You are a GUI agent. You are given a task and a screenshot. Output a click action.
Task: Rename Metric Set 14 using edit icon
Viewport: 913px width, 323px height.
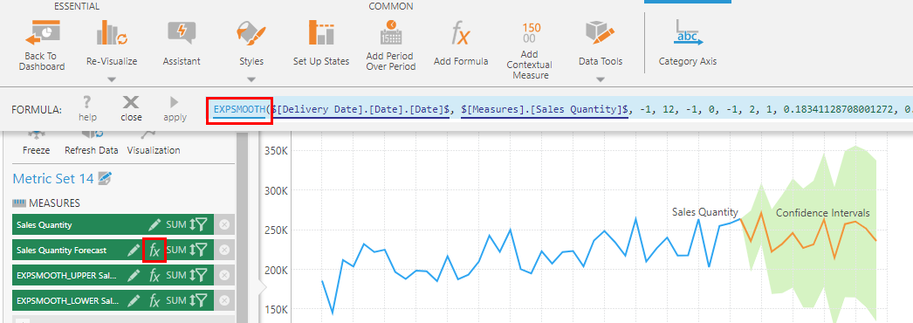(x=105, y=178)
